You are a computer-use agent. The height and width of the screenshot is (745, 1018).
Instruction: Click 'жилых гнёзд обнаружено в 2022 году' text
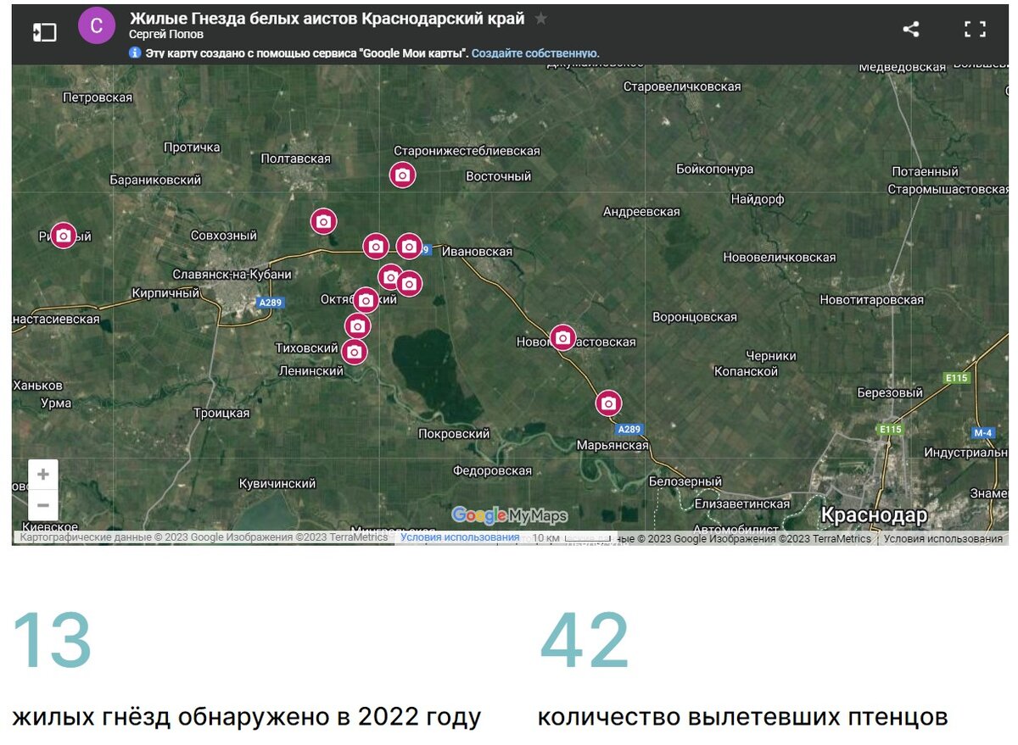pyautogui.click(x=247, y=717)
